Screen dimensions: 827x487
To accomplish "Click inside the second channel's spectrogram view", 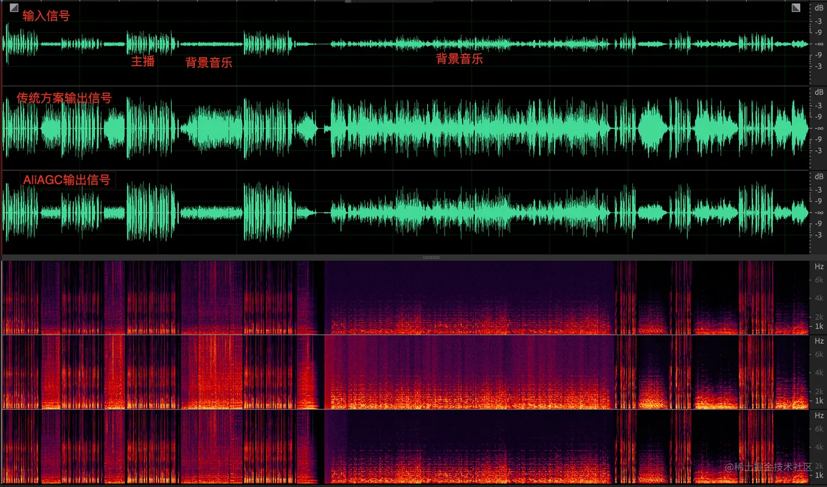I will (405, 372).
